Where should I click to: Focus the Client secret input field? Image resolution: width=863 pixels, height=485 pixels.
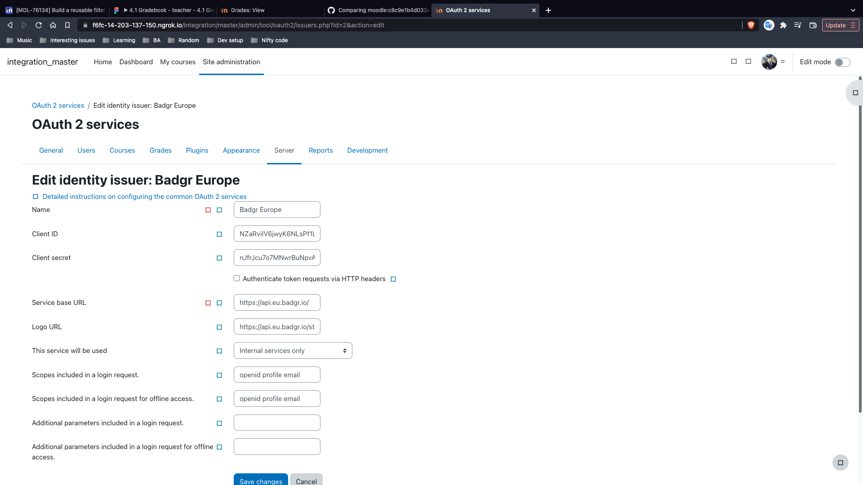point(277,258)
